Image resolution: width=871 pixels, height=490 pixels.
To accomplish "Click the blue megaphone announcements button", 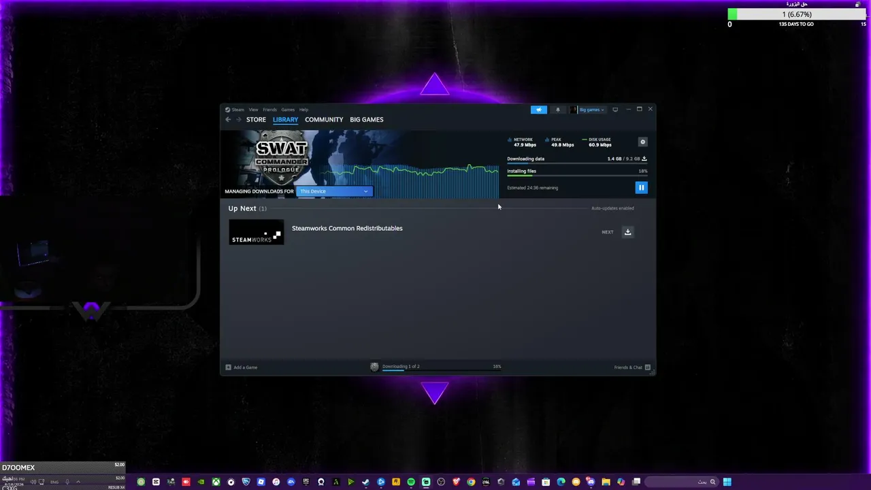I will tap(538, 110).
